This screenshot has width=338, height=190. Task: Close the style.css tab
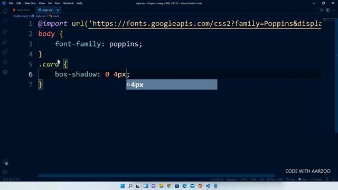(58, 10)
